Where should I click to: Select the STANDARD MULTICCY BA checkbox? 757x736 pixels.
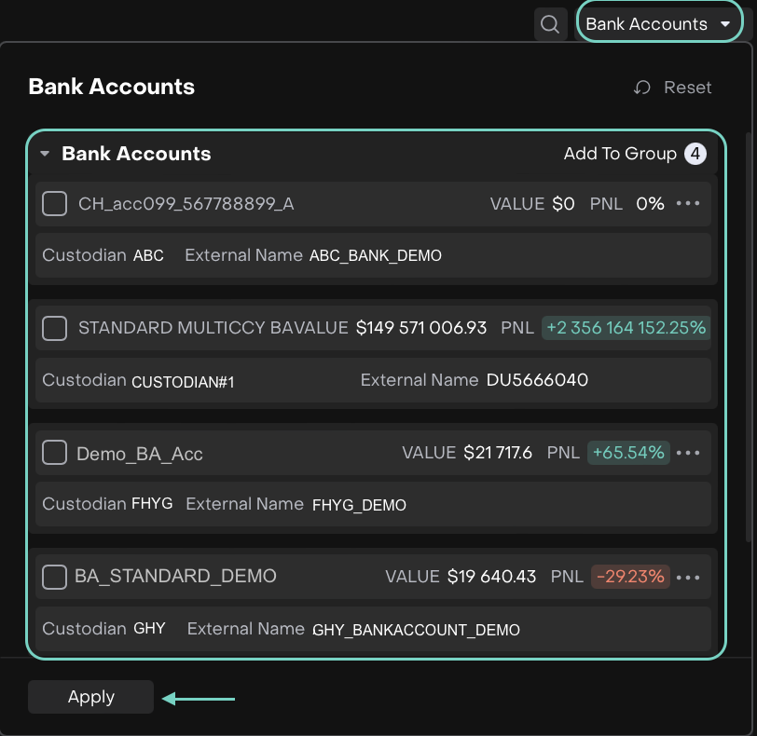pyautogui.click(x=55, y=328)
